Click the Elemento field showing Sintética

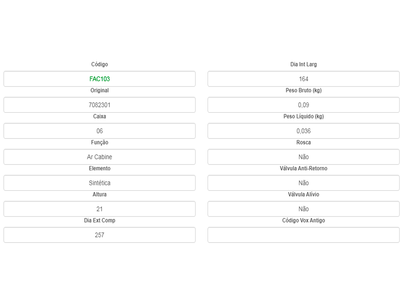point(99,183)
